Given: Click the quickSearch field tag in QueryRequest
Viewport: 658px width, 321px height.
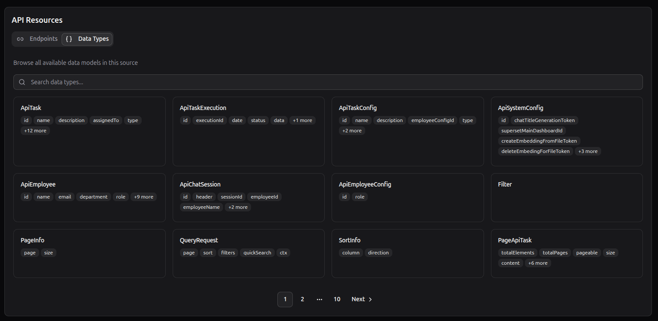Looking at the screenshot, I should [257, 253].
